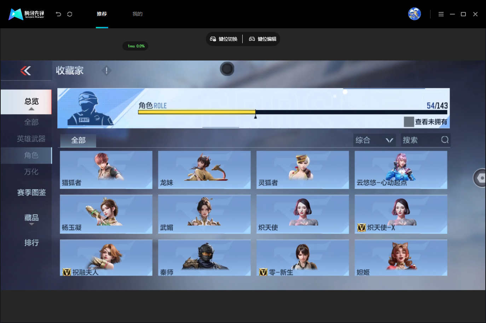Open 赛季图鉴 in the sidebar
The height and width of the screenshot is (323, 486).
(x=31, y=192)
